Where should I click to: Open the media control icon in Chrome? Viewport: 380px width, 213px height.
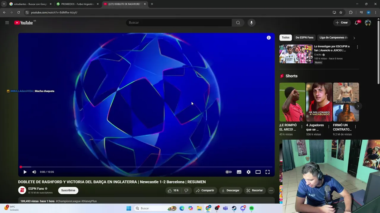(361, 12)
